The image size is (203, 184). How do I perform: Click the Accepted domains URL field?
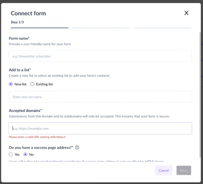[100, 129]
